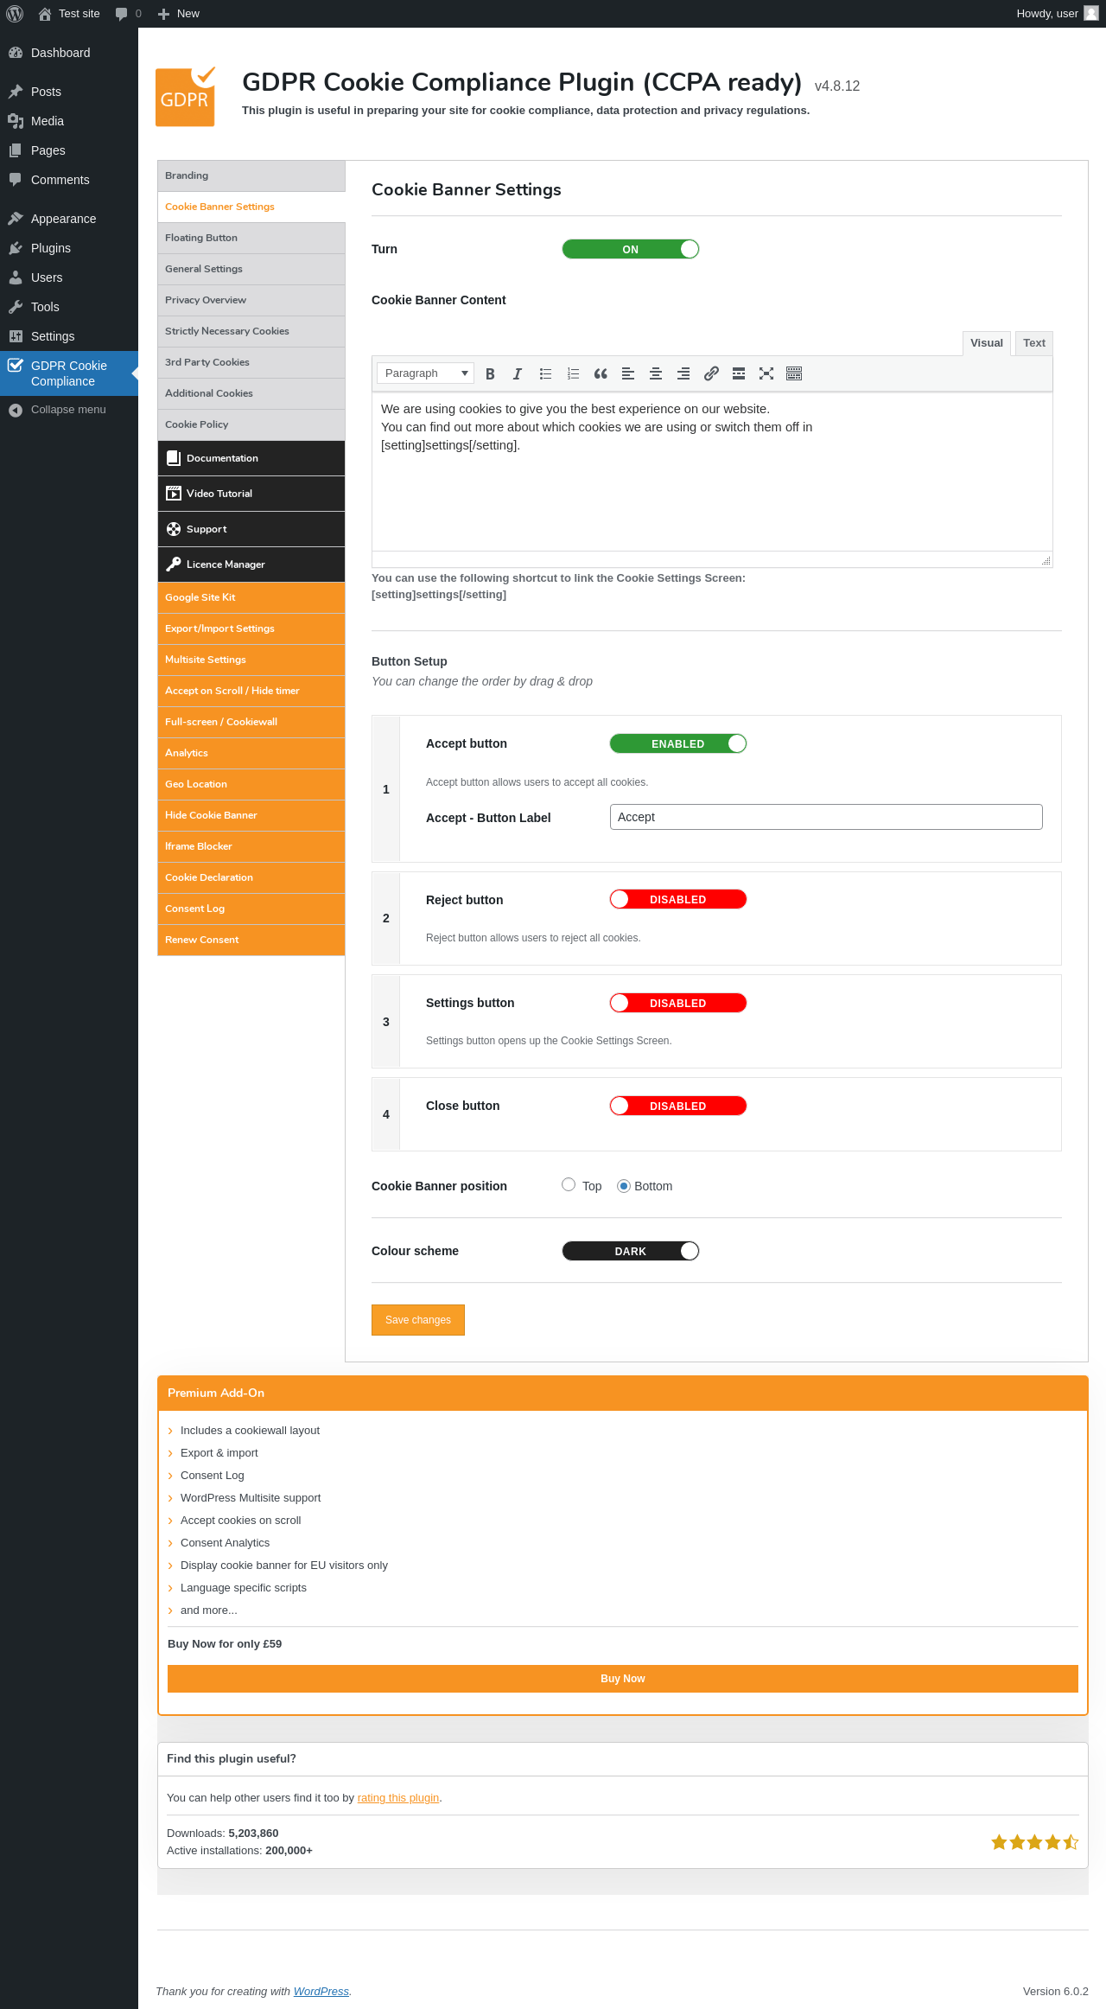Image resolution: width=1106 pixels, height=2009 pixels.
Task: Click the star rating icons
Action: click(x=1034, y=1842)
